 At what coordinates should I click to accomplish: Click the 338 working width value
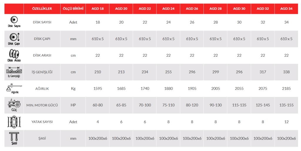click(x=286, y=72)
